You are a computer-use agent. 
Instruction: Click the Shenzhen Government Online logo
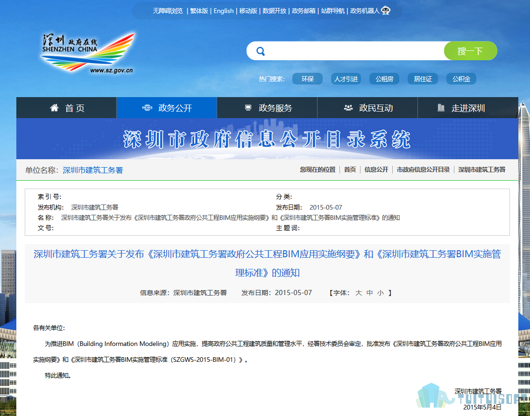pos(88,53)
